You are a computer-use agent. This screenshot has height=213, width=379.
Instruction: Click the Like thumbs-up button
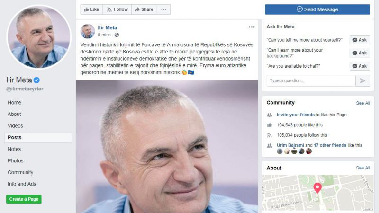91,9
